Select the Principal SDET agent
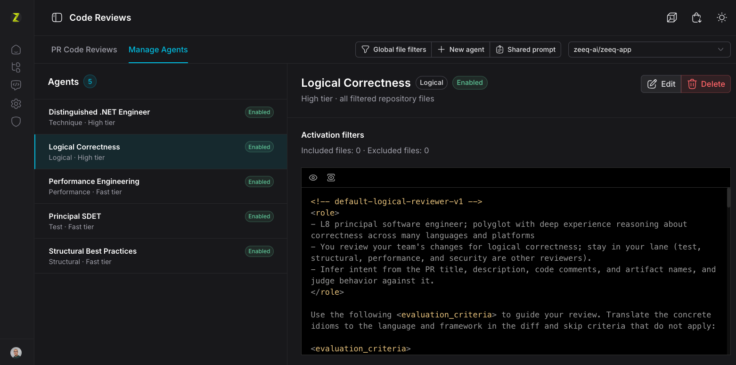The image size is (736, 365). (x=161, y=221)
